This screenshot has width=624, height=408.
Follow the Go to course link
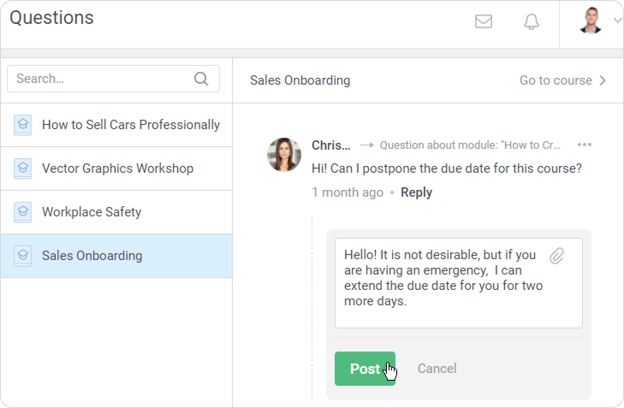(556, 80)
